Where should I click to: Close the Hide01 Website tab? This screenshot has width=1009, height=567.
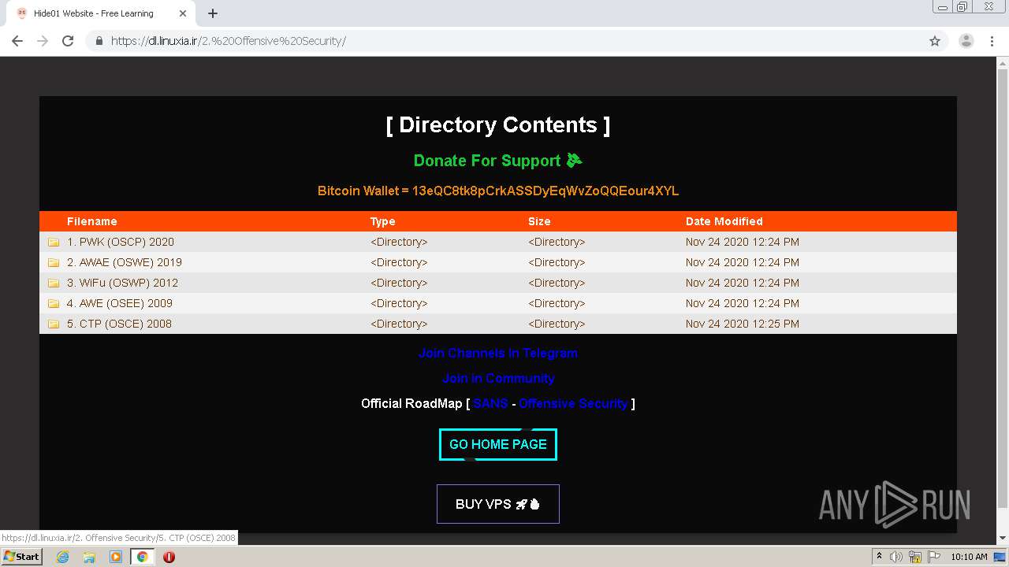click(183, 13)
